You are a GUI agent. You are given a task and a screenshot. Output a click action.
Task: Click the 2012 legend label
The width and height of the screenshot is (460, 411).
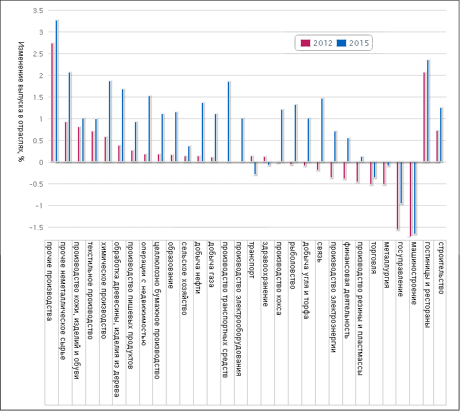[x=323, y=43]
